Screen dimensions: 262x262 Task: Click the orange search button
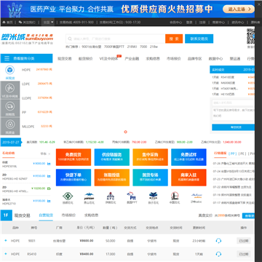(x=174, y=39)
